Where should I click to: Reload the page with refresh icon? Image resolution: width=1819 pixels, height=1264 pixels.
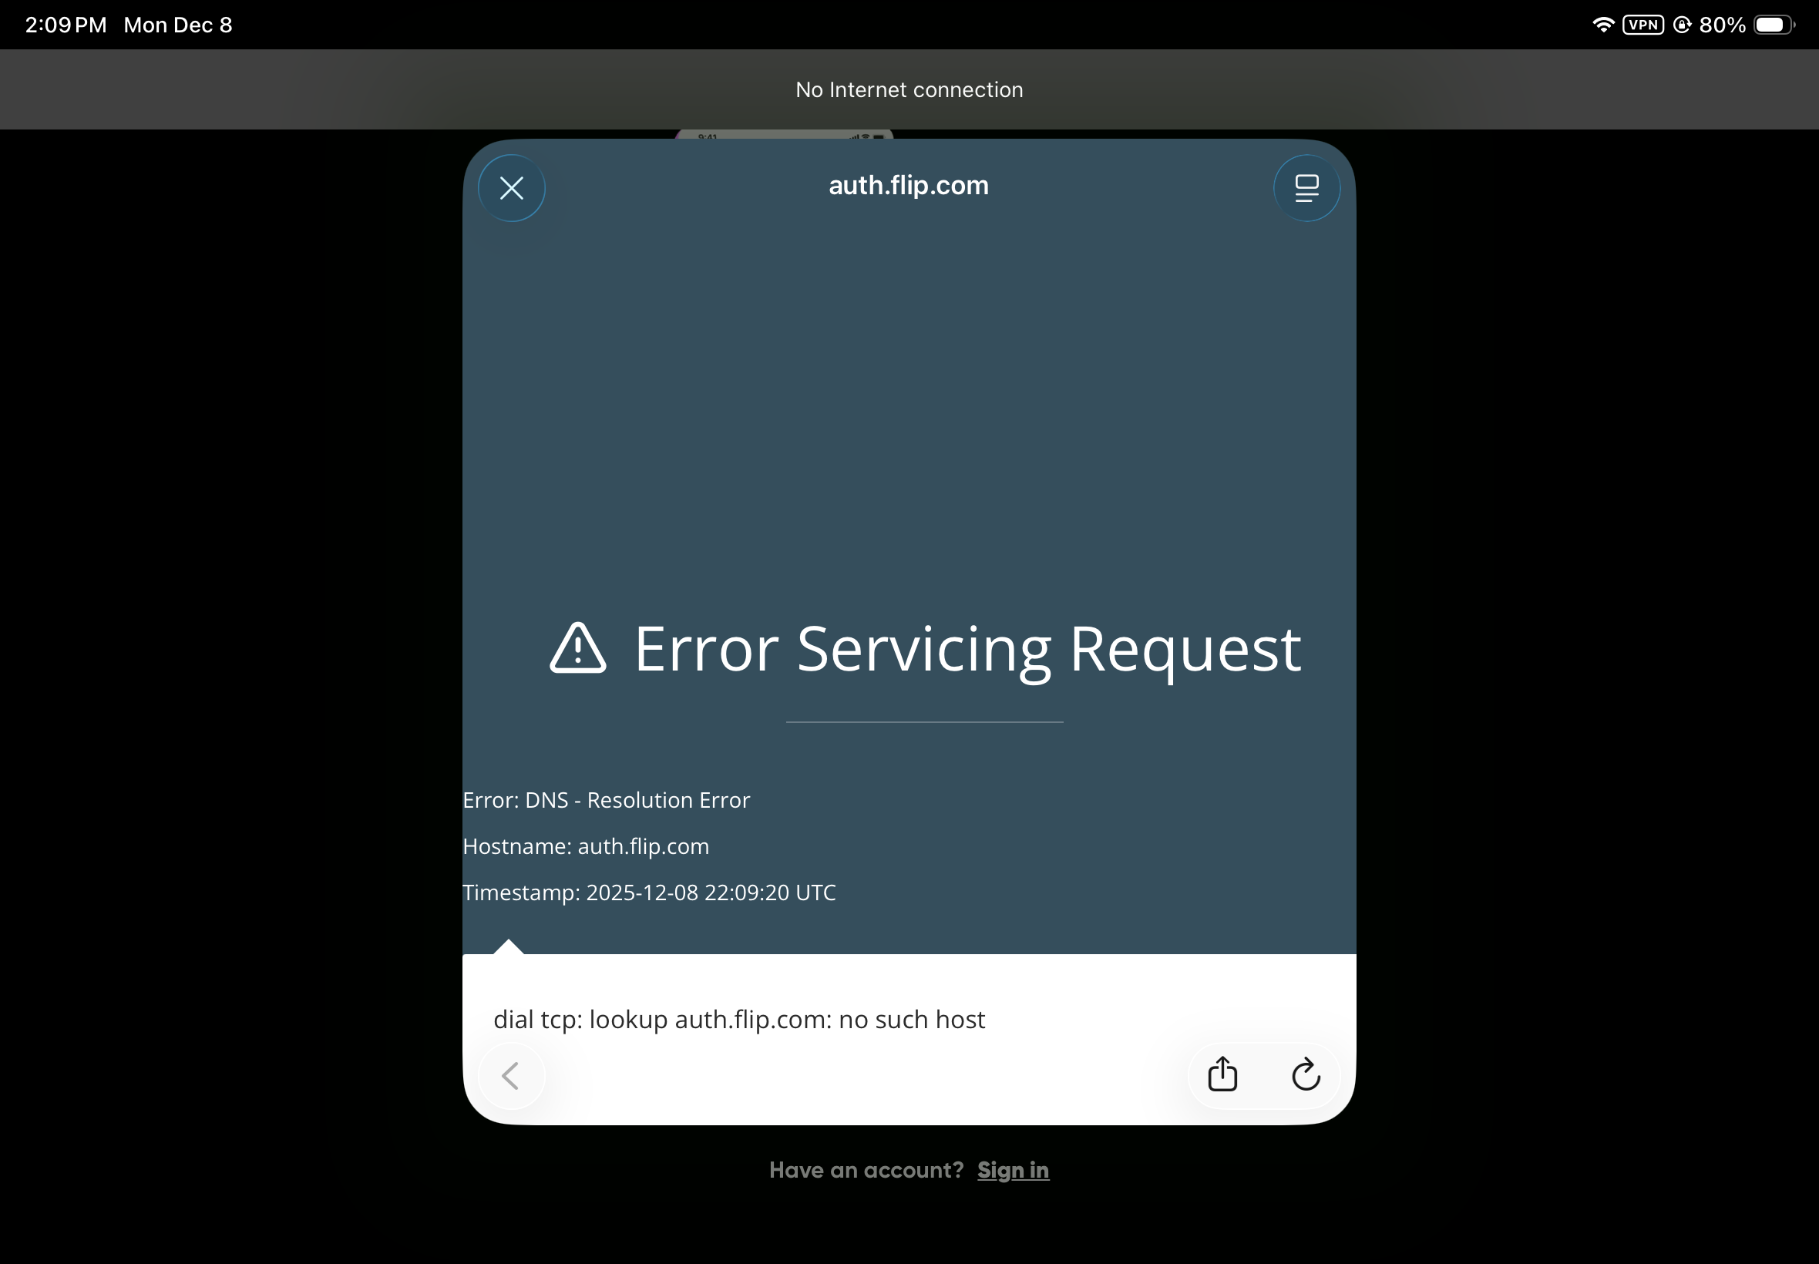pos(1305,1074)
